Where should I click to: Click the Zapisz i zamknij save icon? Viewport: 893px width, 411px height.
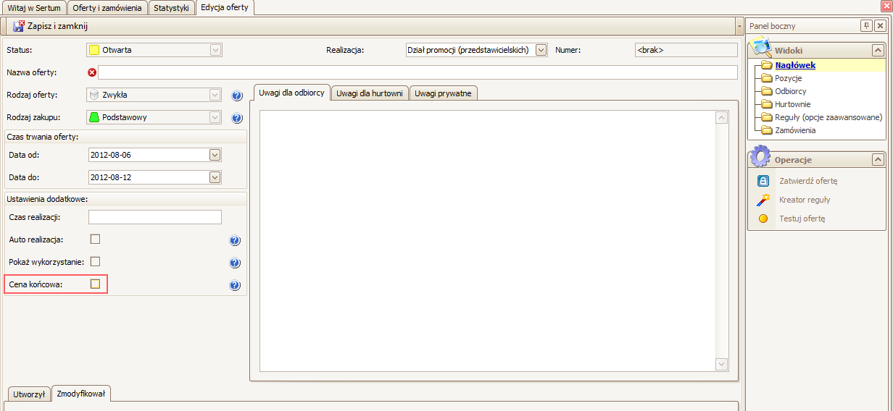(18, 26)
